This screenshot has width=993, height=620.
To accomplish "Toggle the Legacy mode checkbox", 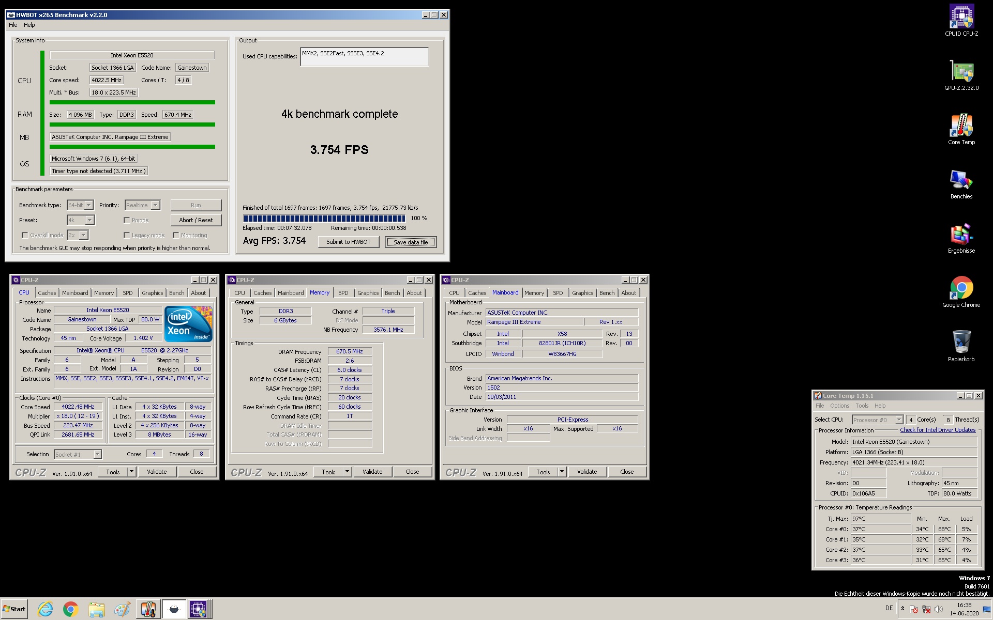I will click(127, 235).
